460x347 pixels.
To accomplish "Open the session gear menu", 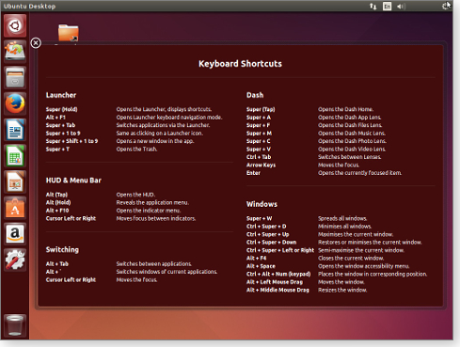I will [446, 6].
